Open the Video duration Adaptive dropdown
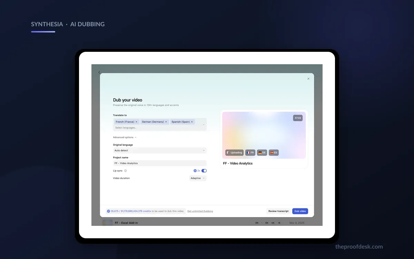Screen dimensions: 414x259 pos(198,178)
